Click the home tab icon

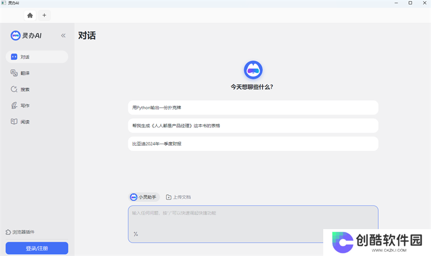coord(30,16)
